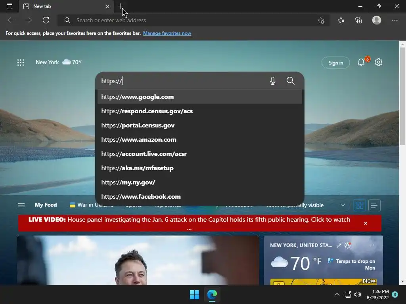The width and height of the screenshot is (406, 304).
Task: Open the clock showing 1:26 PM
Action: tap(377, 294)
